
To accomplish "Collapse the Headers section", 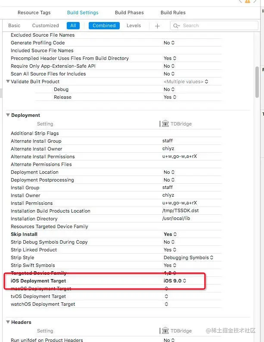I will pos(8,322).
